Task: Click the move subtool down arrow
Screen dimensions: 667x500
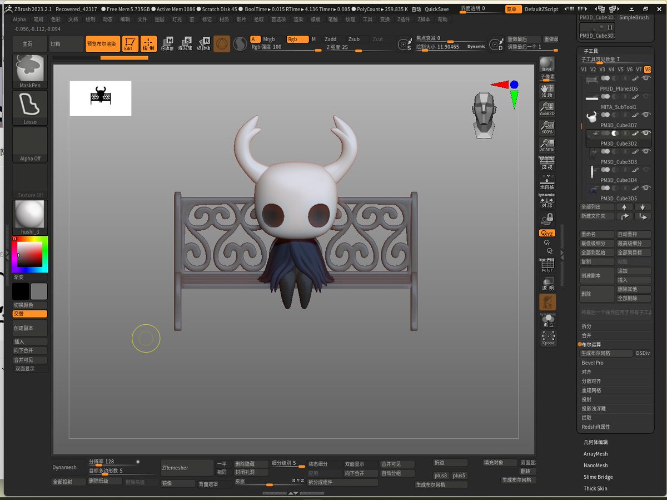Action: [643, 207]
